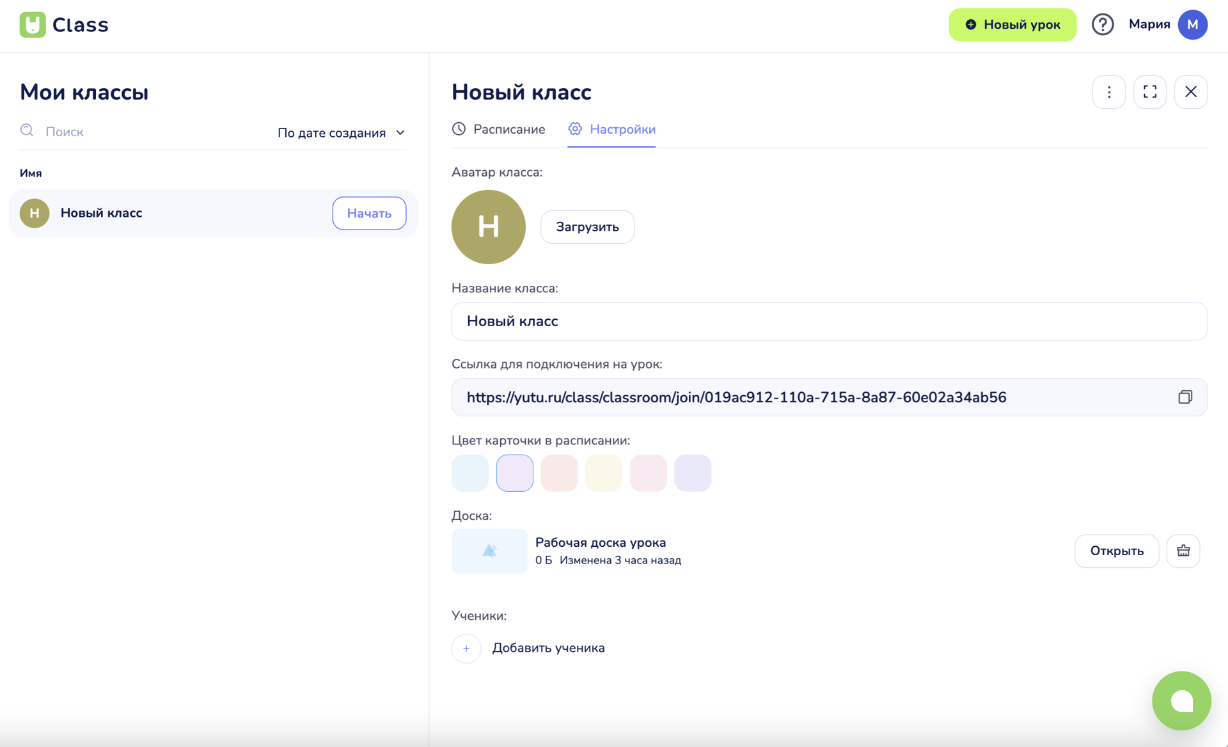Image resolution: width=1228 pixels, height=747 pixels.
Task: Delete the lesson working board
Action: pos(1183,551)
